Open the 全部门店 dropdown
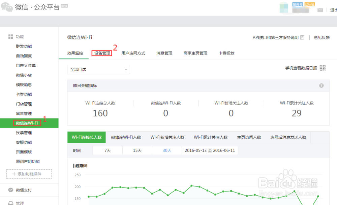337x205 pixels. [x=98, y=70]
